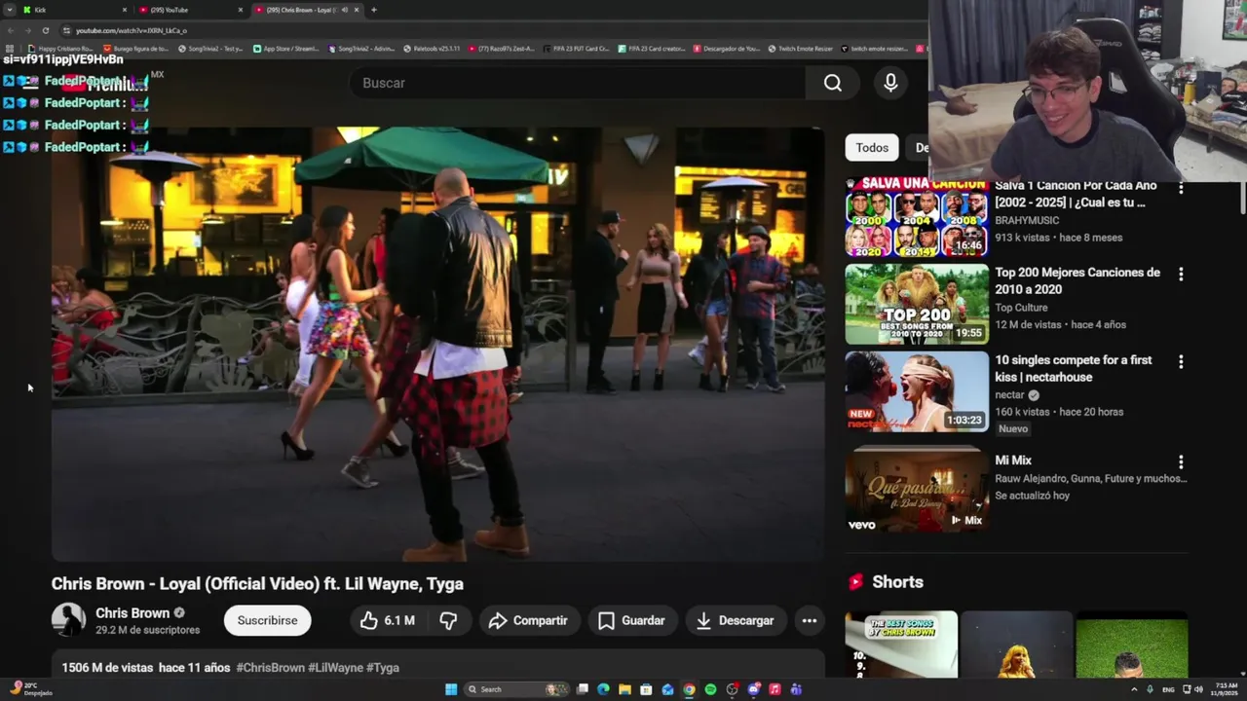Image resolution: width=1247 pixels, height=701 pixels.
Task: Download the video via Descargar
Action: click(x=736, y=620)
